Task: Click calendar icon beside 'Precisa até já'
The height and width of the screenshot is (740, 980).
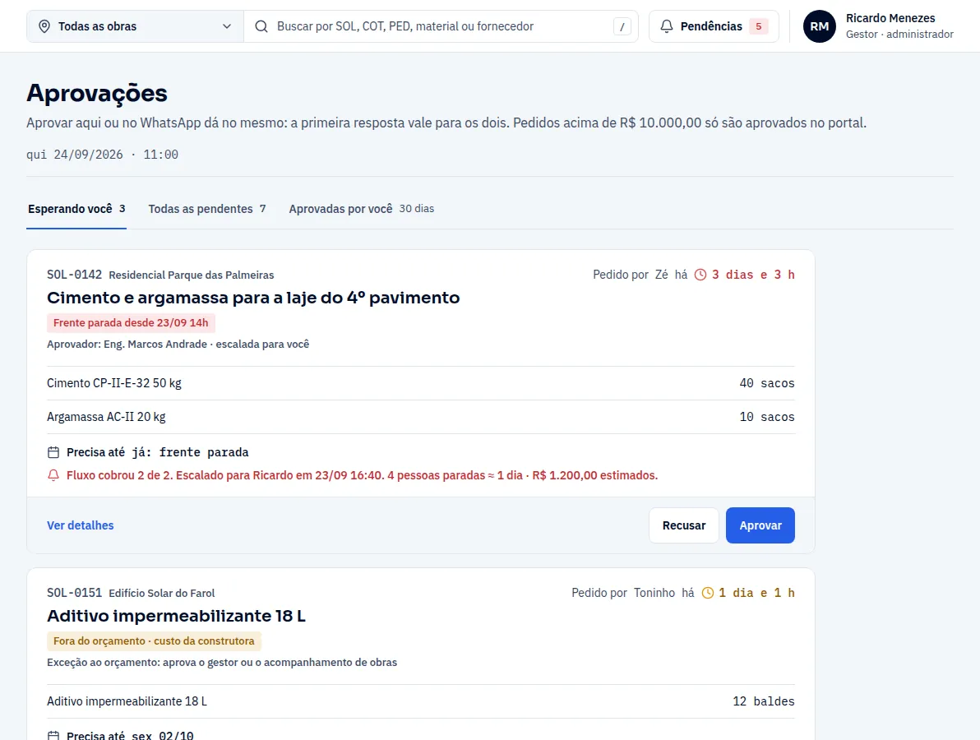Action: click(53, 452)
